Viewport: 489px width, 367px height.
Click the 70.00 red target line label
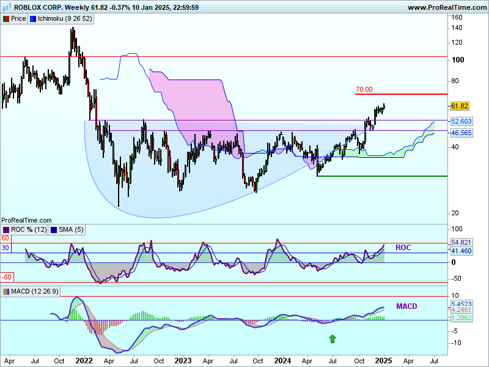[364, 89]
